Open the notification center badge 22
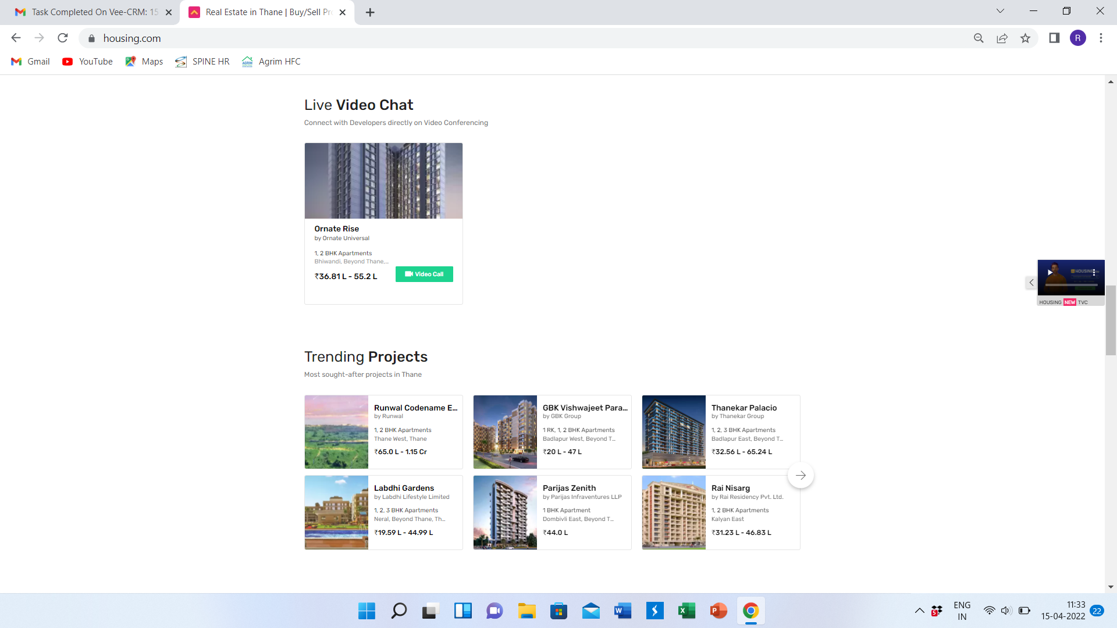Screen dimensions: 1117x628 coord(1097,611)
